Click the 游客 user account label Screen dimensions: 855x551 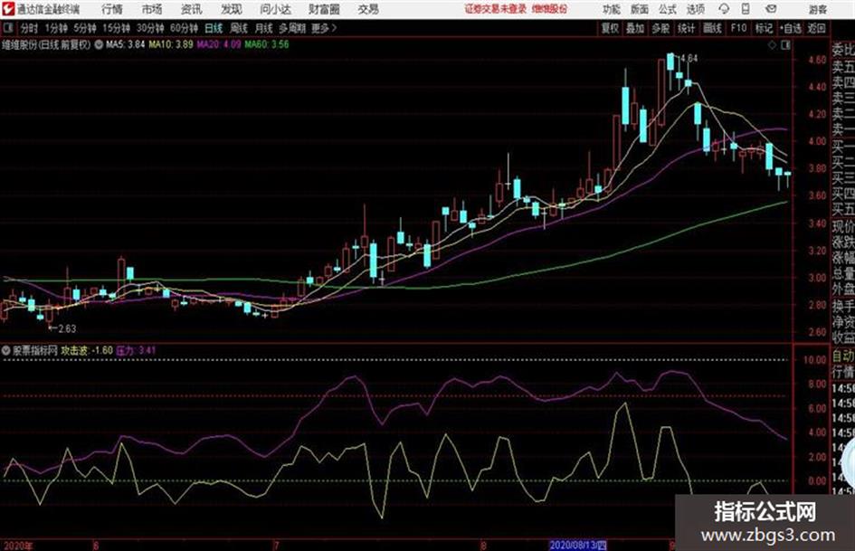817,9
